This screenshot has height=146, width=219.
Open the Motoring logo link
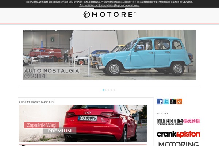[178, 144]
